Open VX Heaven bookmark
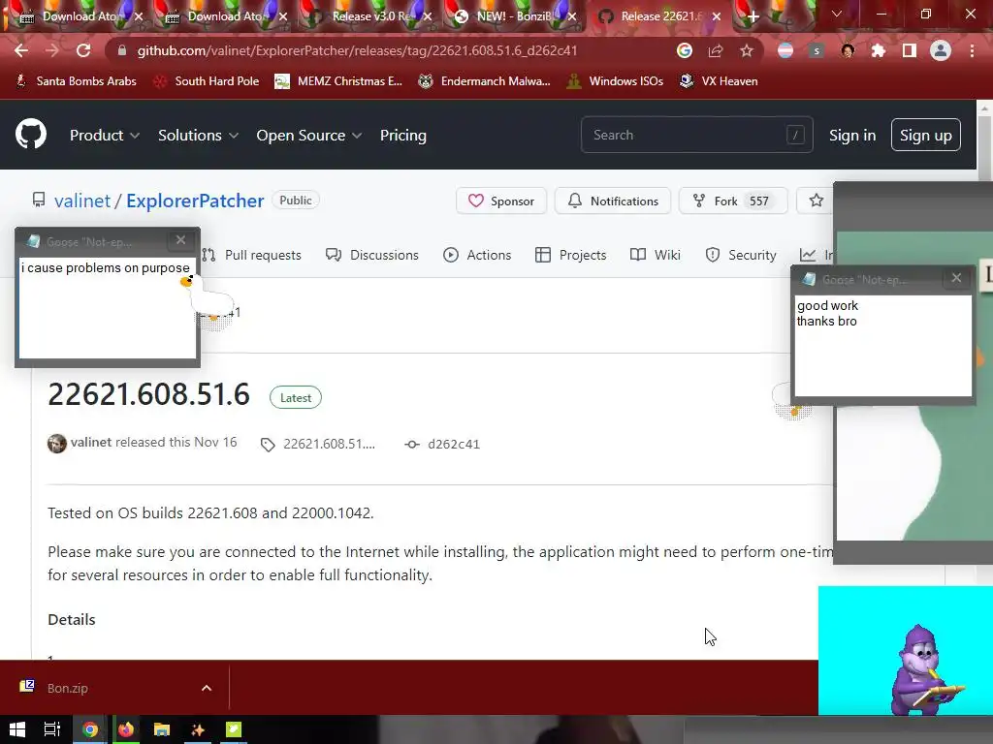The image size is (993, 744). [x=719, y=81]
